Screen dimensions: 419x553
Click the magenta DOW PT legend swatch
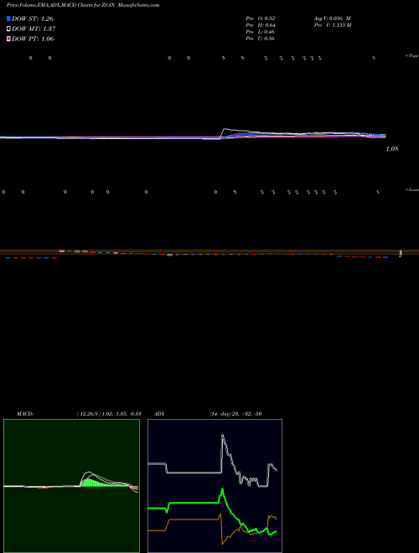click(9, 39)
